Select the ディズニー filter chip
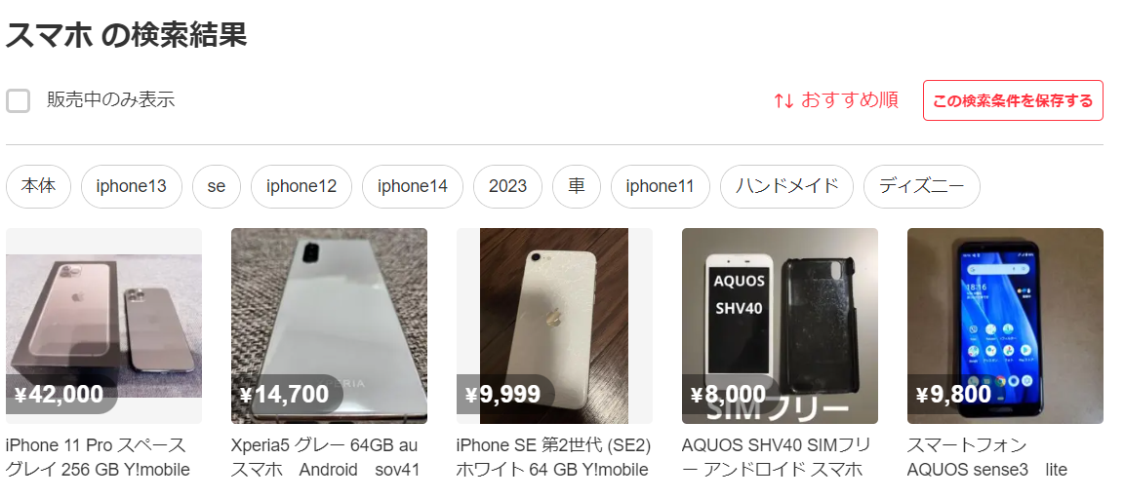Viewport: 1124px width, 498px height. (x=922, y=187)
